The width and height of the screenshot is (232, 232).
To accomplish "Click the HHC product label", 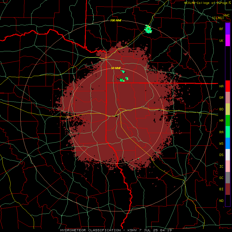I will click(x=227, y=15).
